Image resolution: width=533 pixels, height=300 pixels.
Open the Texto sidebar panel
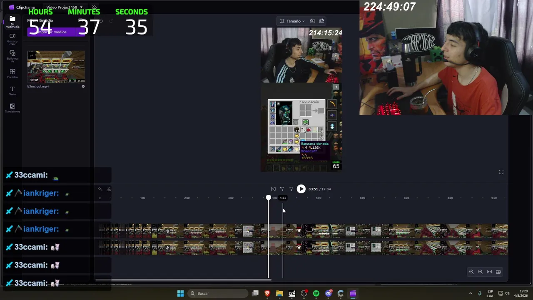(x=12, y=91)
